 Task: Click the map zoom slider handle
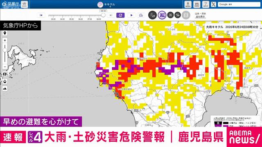pyautogui.click(x=5, y=50)
